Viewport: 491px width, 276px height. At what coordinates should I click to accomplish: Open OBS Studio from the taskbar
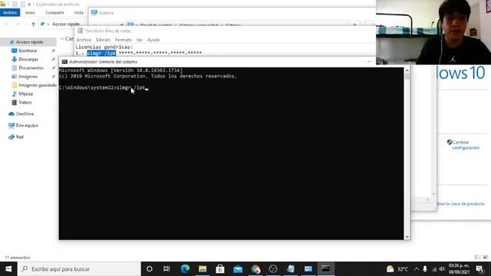[273, 269]
